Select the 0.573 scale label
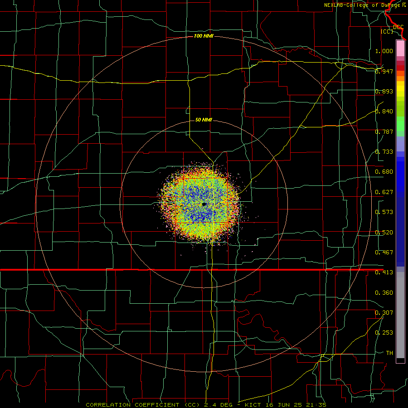The height and width of the screenshot is (408, 408). pos(384,212)
